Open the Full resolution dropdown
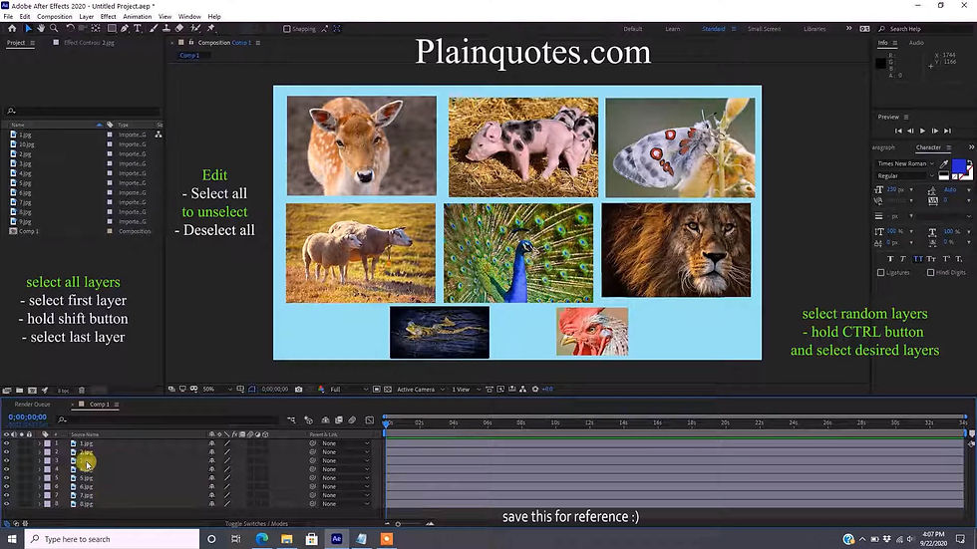 coord(349,389)
